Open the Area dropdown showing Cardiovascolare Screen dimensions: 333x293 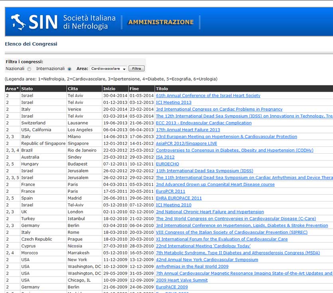[108, 69]
